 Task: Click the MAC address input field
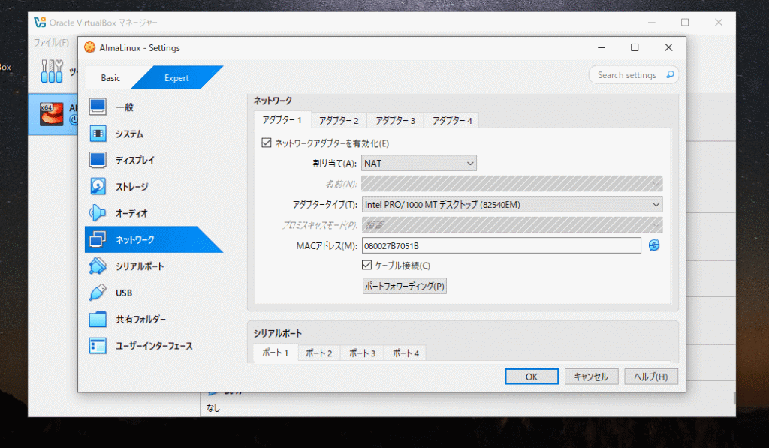click(x=501, y=245)
